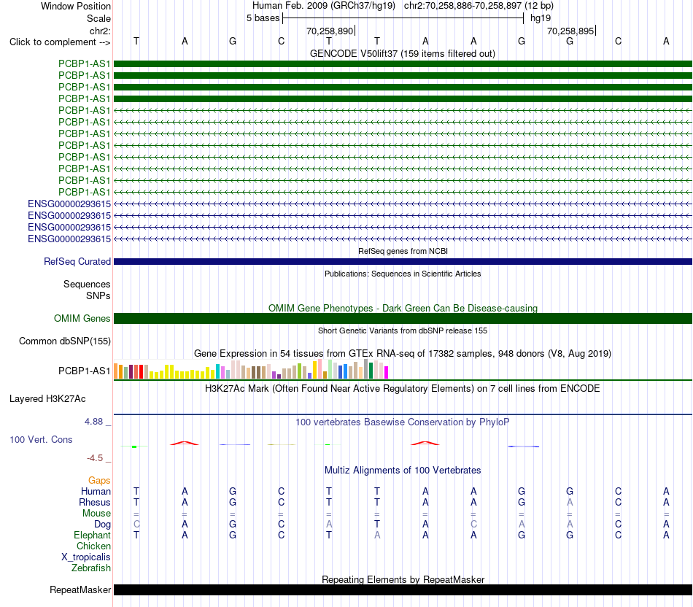Click the Sequences track label

coord(87,285)
